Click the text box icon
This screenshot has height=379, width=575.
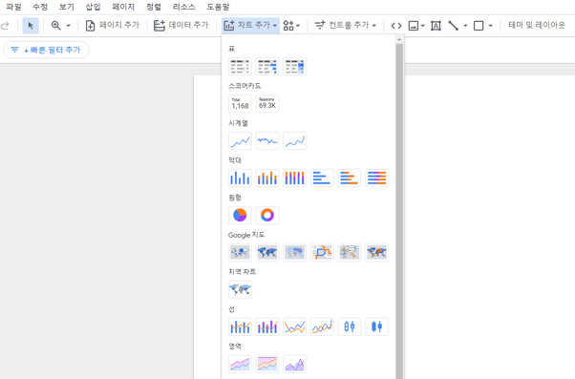click(x=436, y=26)
